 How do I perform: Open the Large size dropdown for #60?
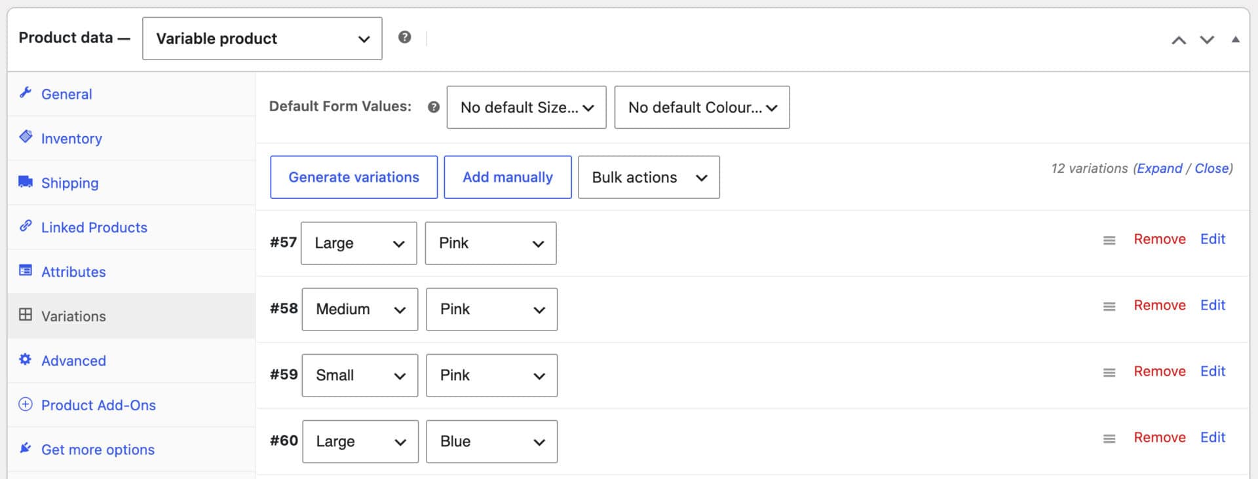[360, 442]
